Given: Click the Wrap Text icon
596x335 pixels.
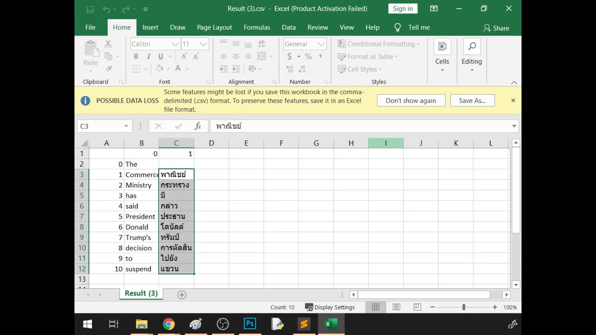Looking at the screenshot, I should [x=261, y=44].
